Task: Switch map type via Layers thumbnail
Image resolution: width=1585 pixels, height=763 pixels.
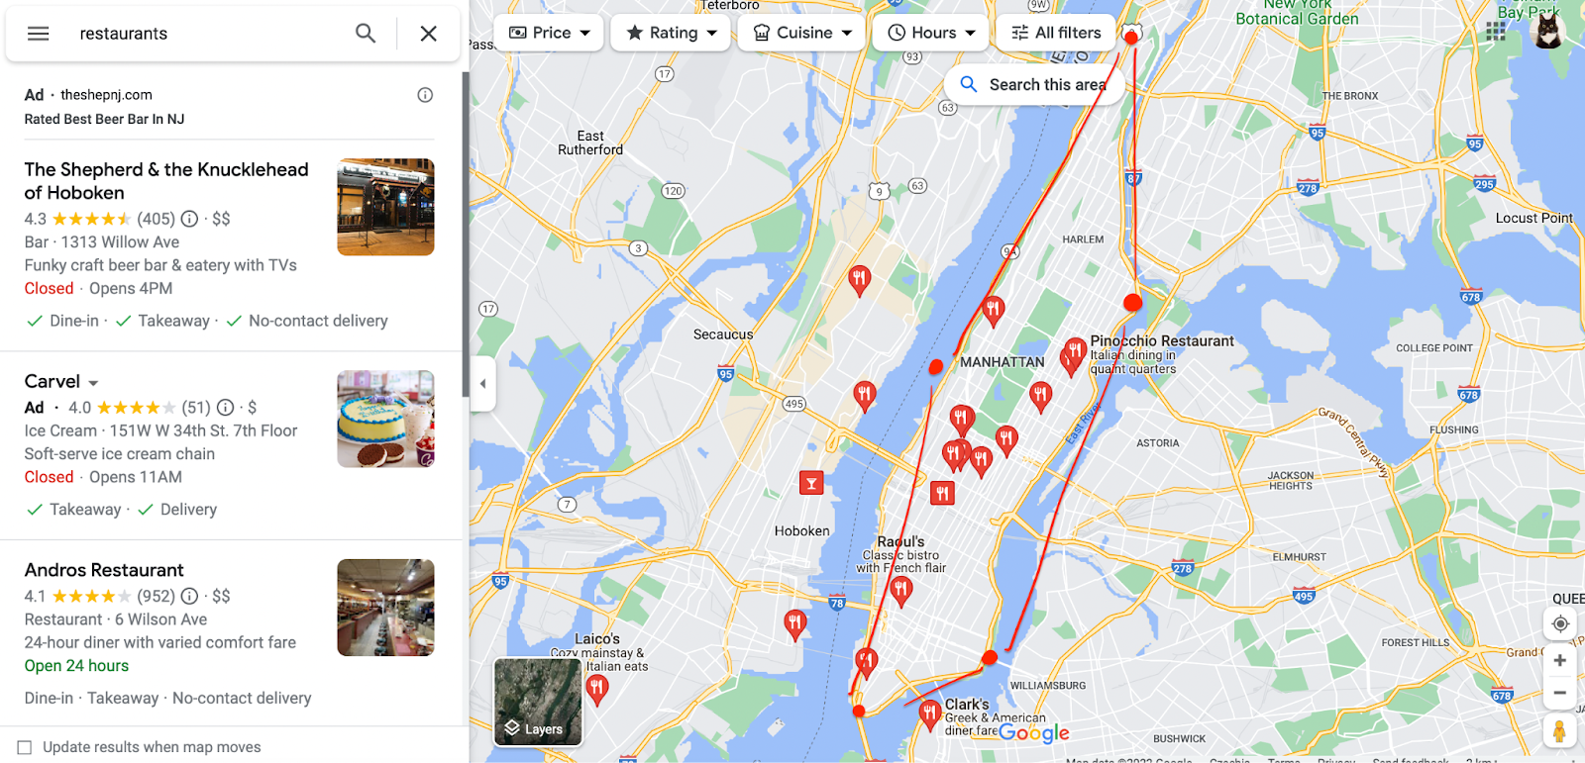Action: [538, 702]
